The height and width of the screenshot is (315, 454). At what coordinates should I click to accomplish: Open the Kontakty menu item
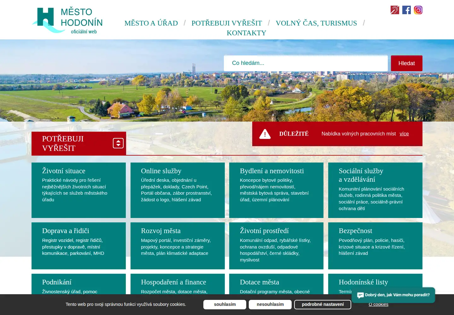(x=247, y=33)
